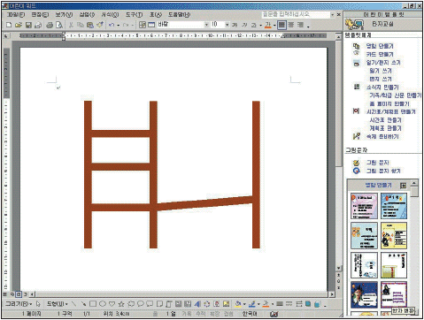Select the Line drawing tool
Viewport: 424px width, 320px height.
74,303
